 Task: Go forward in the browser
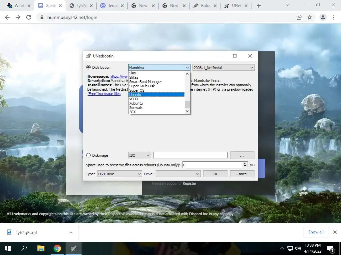(18, 17)
